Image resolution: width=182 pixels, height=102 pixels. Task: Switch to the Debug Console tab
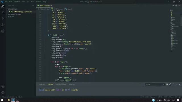point(61,84)
